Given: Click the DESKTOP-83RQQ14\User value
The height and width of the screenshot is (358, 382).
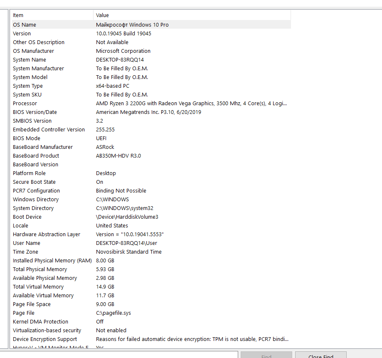Looking at the screenshot, I should 126,243.
